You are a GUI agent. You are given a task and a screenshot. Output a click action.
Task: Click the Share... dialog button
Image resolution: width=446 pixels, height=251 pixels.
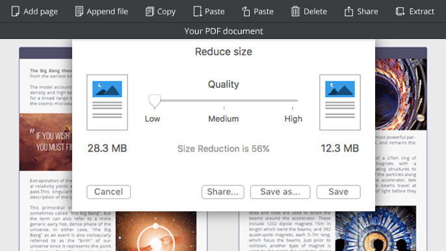[x=223, y=192]
